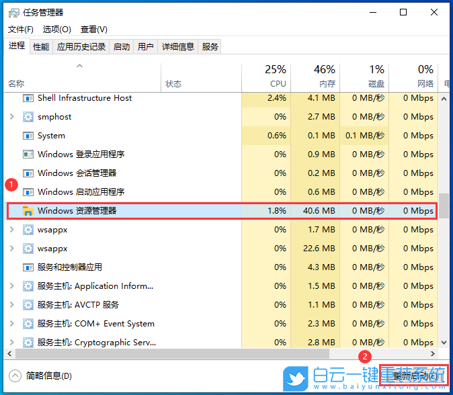The image size is (453, 395).
Task: Switch to the 应用历史记录 tab
Action: click(81, 46)
